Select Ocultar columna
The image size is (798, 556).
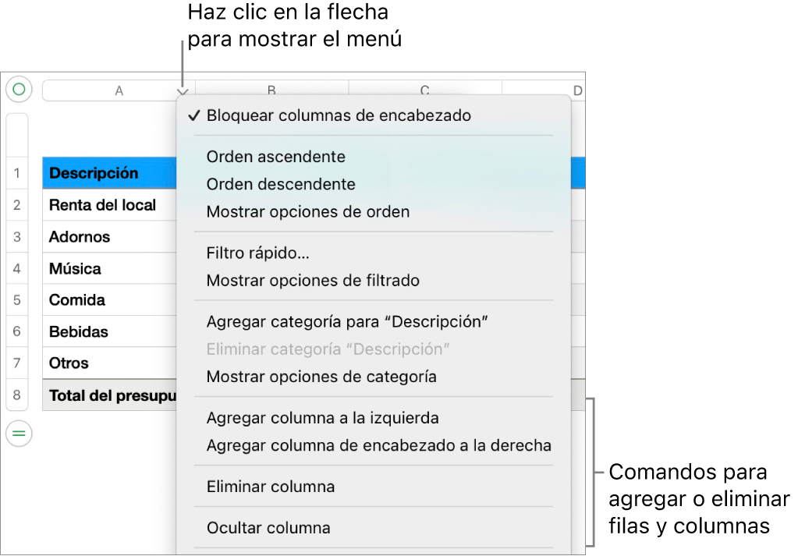coord(374,527)
